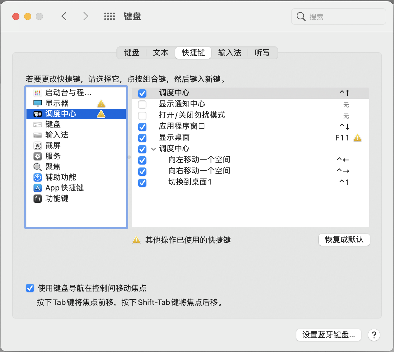Uncheck 使用键盘导航在控制间移动焦点 option
The width and height of the screenshot is (394, 352).
coord(30,288)
